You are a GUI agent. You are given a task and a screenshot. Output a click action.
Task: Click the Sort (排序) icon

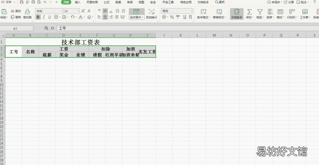[x=270, y=12]
